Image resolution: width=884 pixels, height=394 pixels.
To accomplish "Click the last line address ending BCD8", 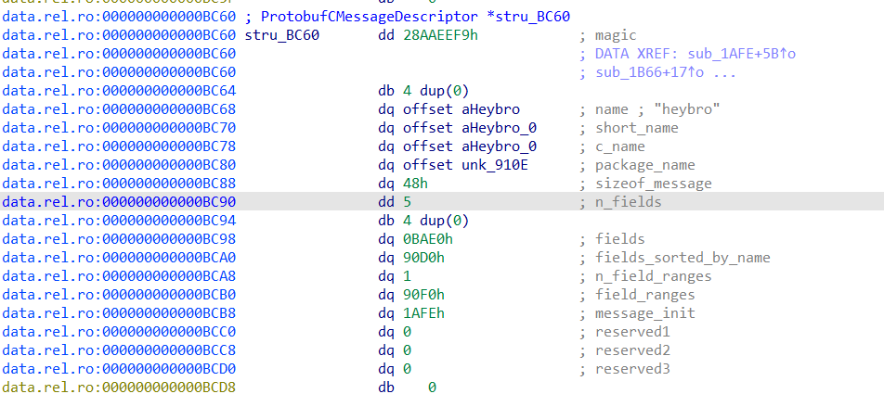I will [120, 386].
